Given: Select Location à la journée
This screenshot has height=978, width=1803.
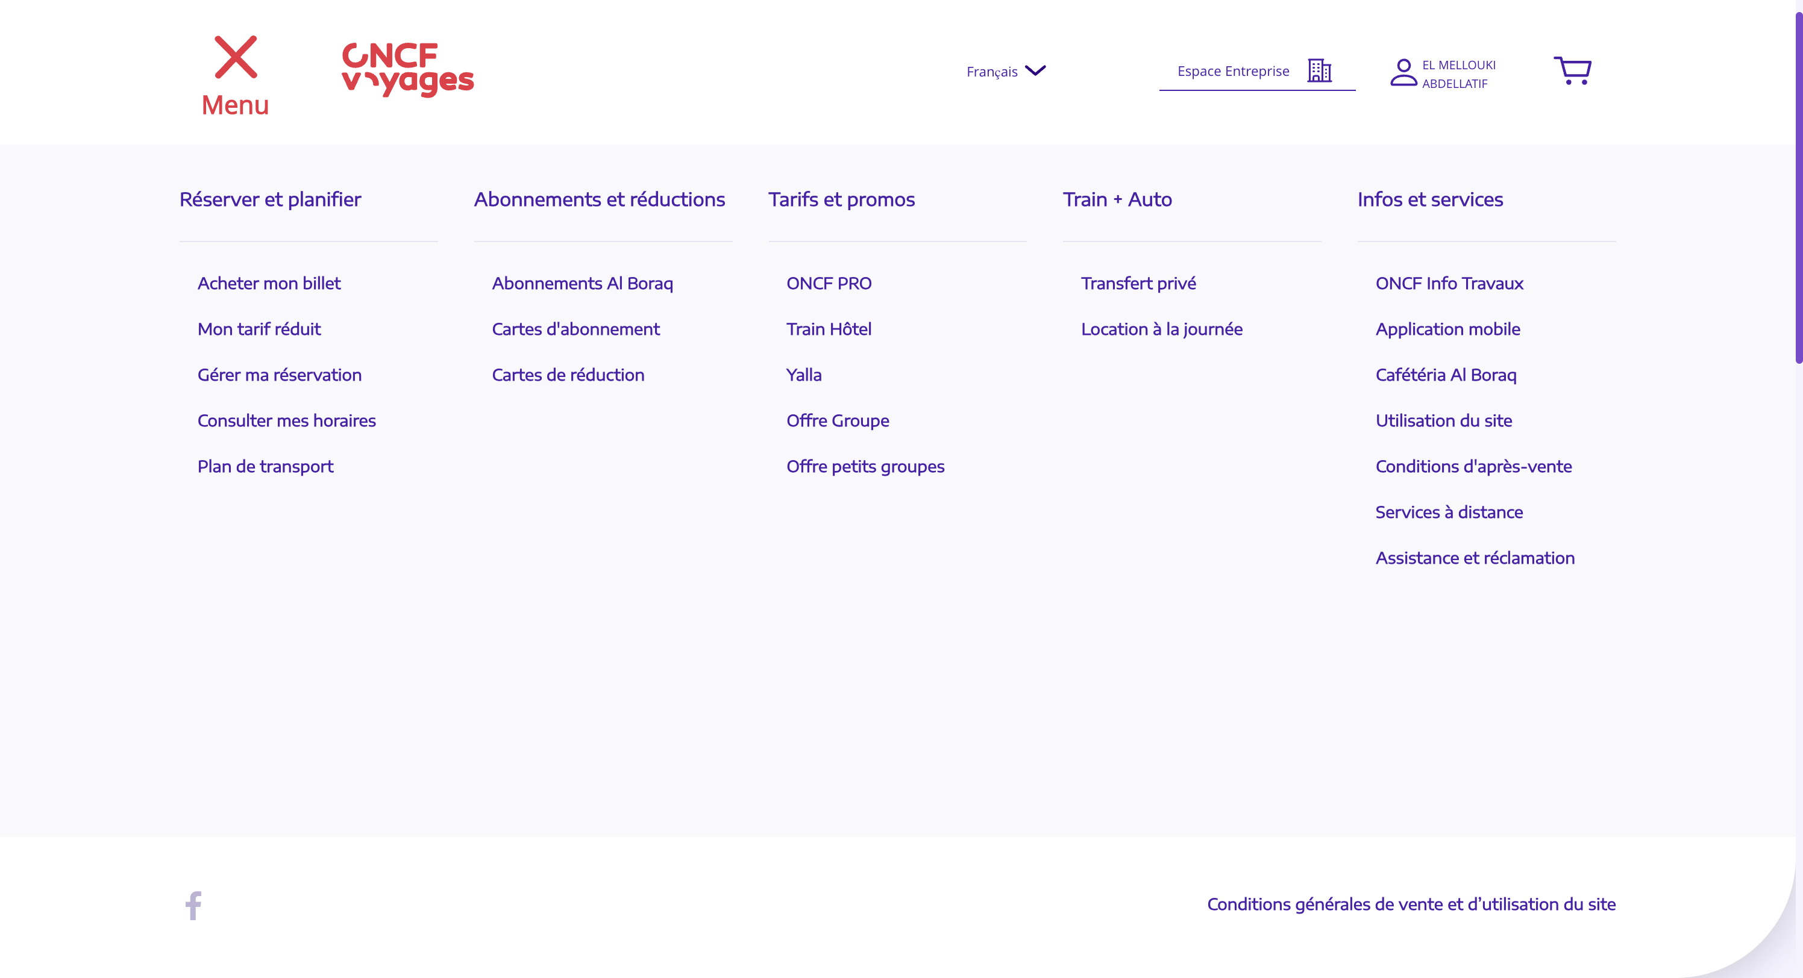Looking at the screenshot, I should pos(1161,329).
